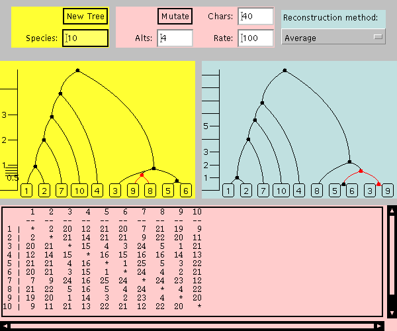
Task: Click the down arrow of the matrix vertical scrollbar
Action: tap(392, 312)
